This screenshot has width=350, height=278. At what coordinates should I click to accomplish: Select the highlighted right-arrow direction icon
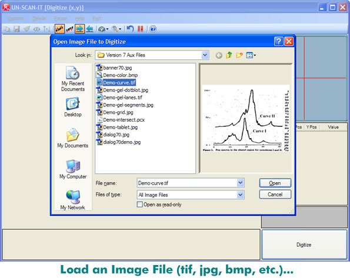click(79, 29)
